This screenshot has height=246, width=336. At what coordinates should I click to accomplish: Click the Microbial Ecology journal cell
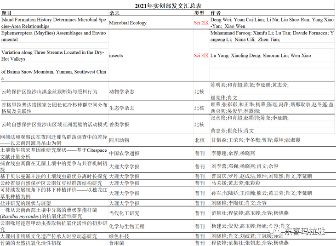(128, 23)
